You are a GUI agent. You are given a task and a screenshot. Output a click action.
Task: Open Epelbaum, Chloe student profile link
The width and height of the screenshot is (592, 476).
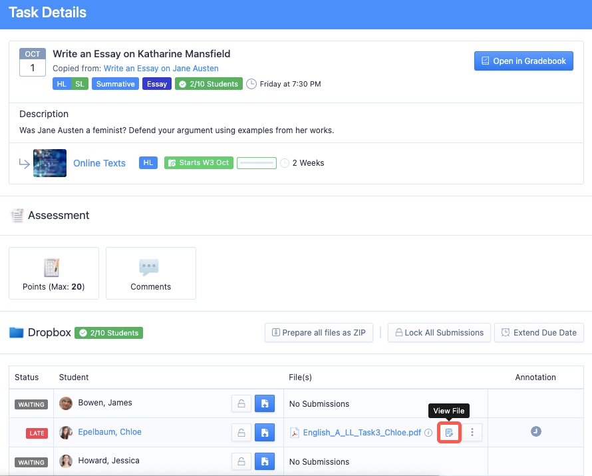[110, 432]
